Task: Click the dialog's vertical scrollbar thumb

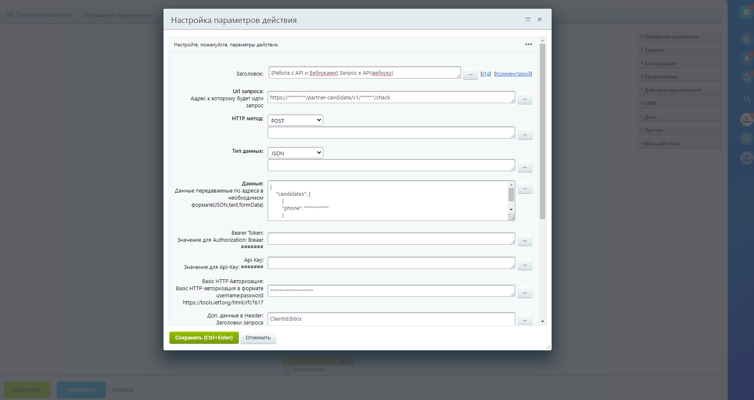Action: pos(542,132)
